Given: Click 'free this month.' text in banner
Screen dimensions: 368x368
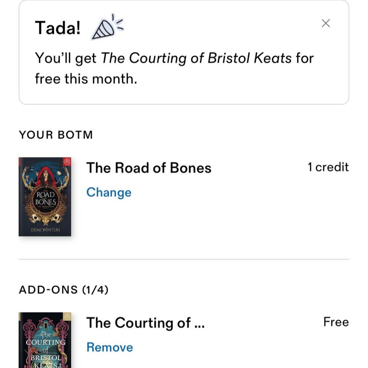Looking at the screenshot, I should pos(86,79).
